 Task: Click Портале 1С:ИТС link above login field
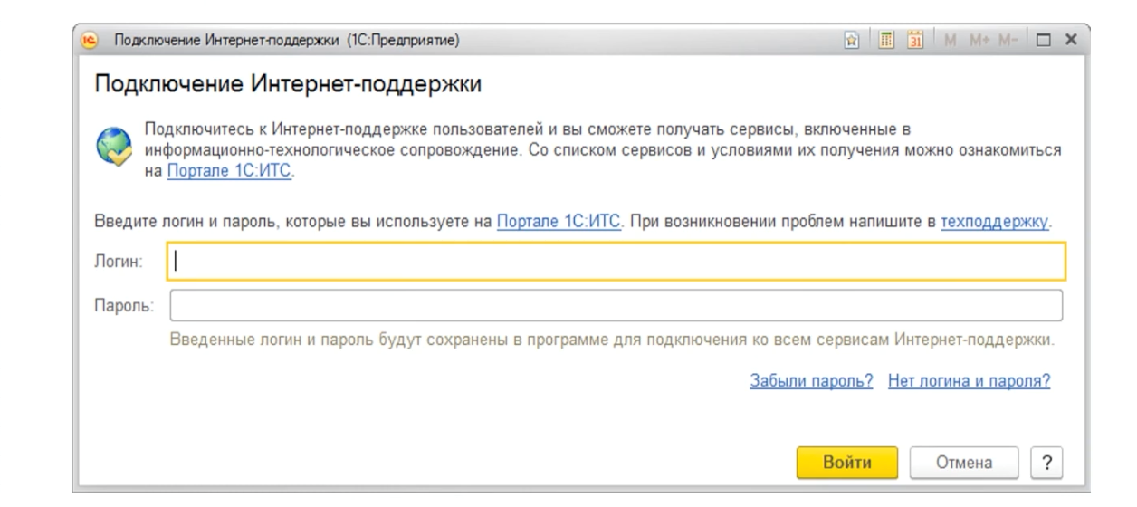pos(559,220)
